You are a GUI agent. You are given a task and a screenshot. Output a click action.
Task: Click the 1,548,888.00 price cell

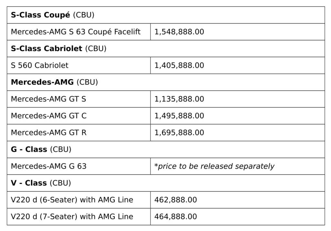pos(179,32)
